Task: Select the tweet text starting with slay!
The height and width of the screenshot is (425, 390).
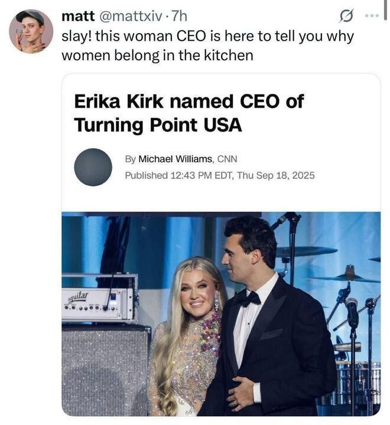Action: coord(208,46)
